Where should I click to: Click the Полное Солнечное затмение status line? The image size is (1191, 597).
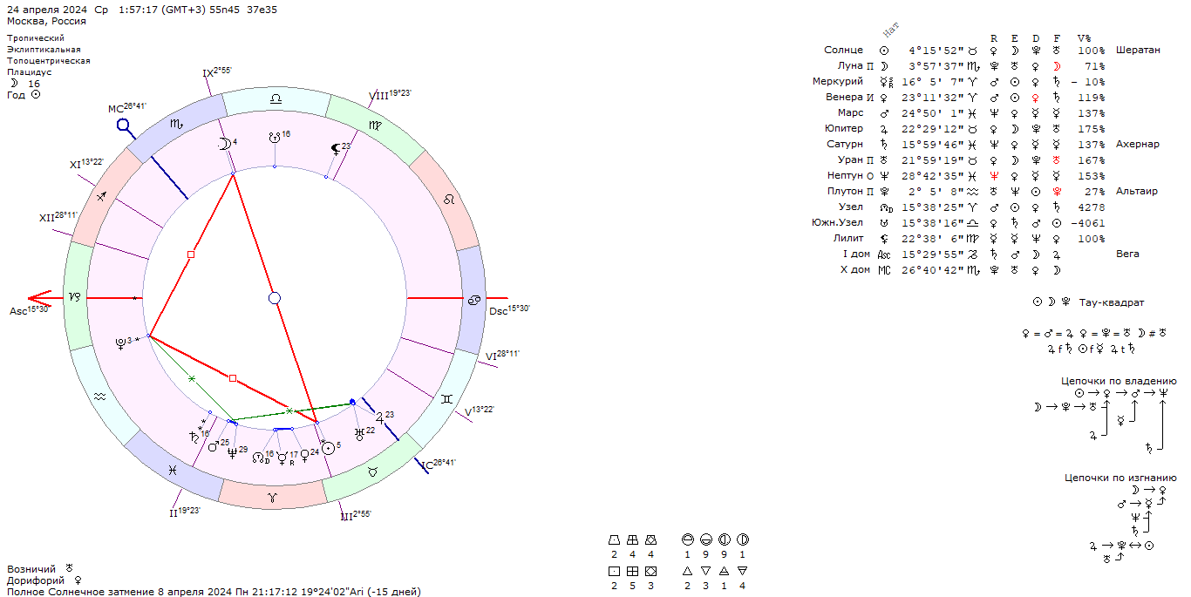pyautogui.click(x=214, y=592)
